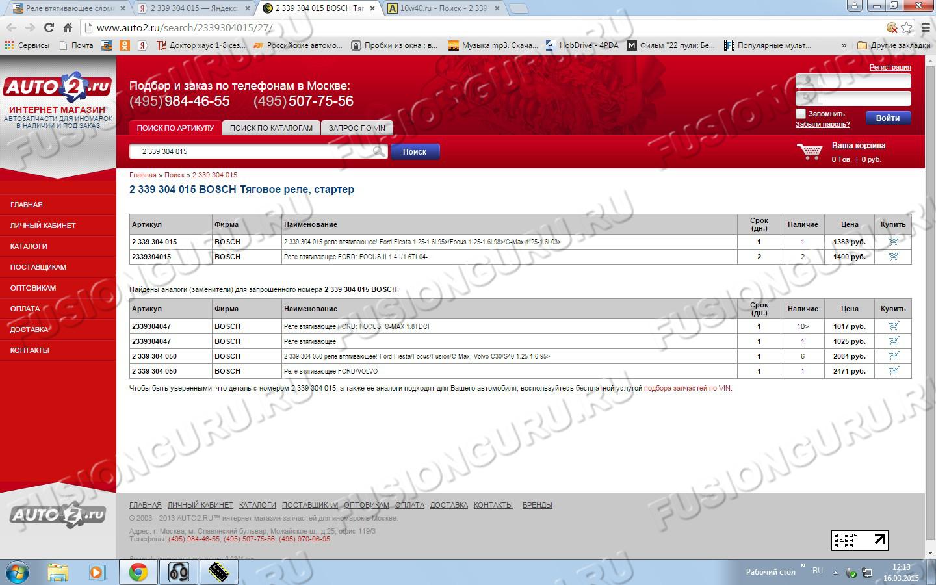The width and height of the screenshot is (936, 585).
Task: Click the password field
Action: coord(853,98)
